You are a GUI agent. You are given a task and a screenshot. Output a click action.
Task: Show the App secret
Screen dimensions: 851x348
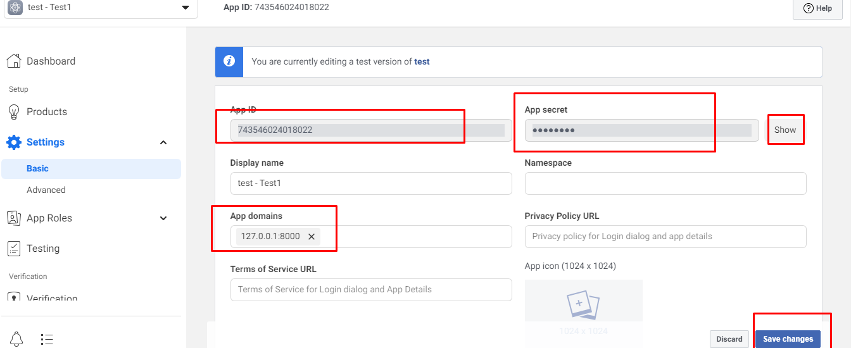785,130
